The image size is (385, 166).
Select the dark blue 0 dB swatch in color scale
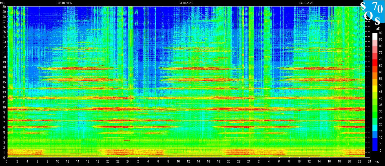[375, 147]
